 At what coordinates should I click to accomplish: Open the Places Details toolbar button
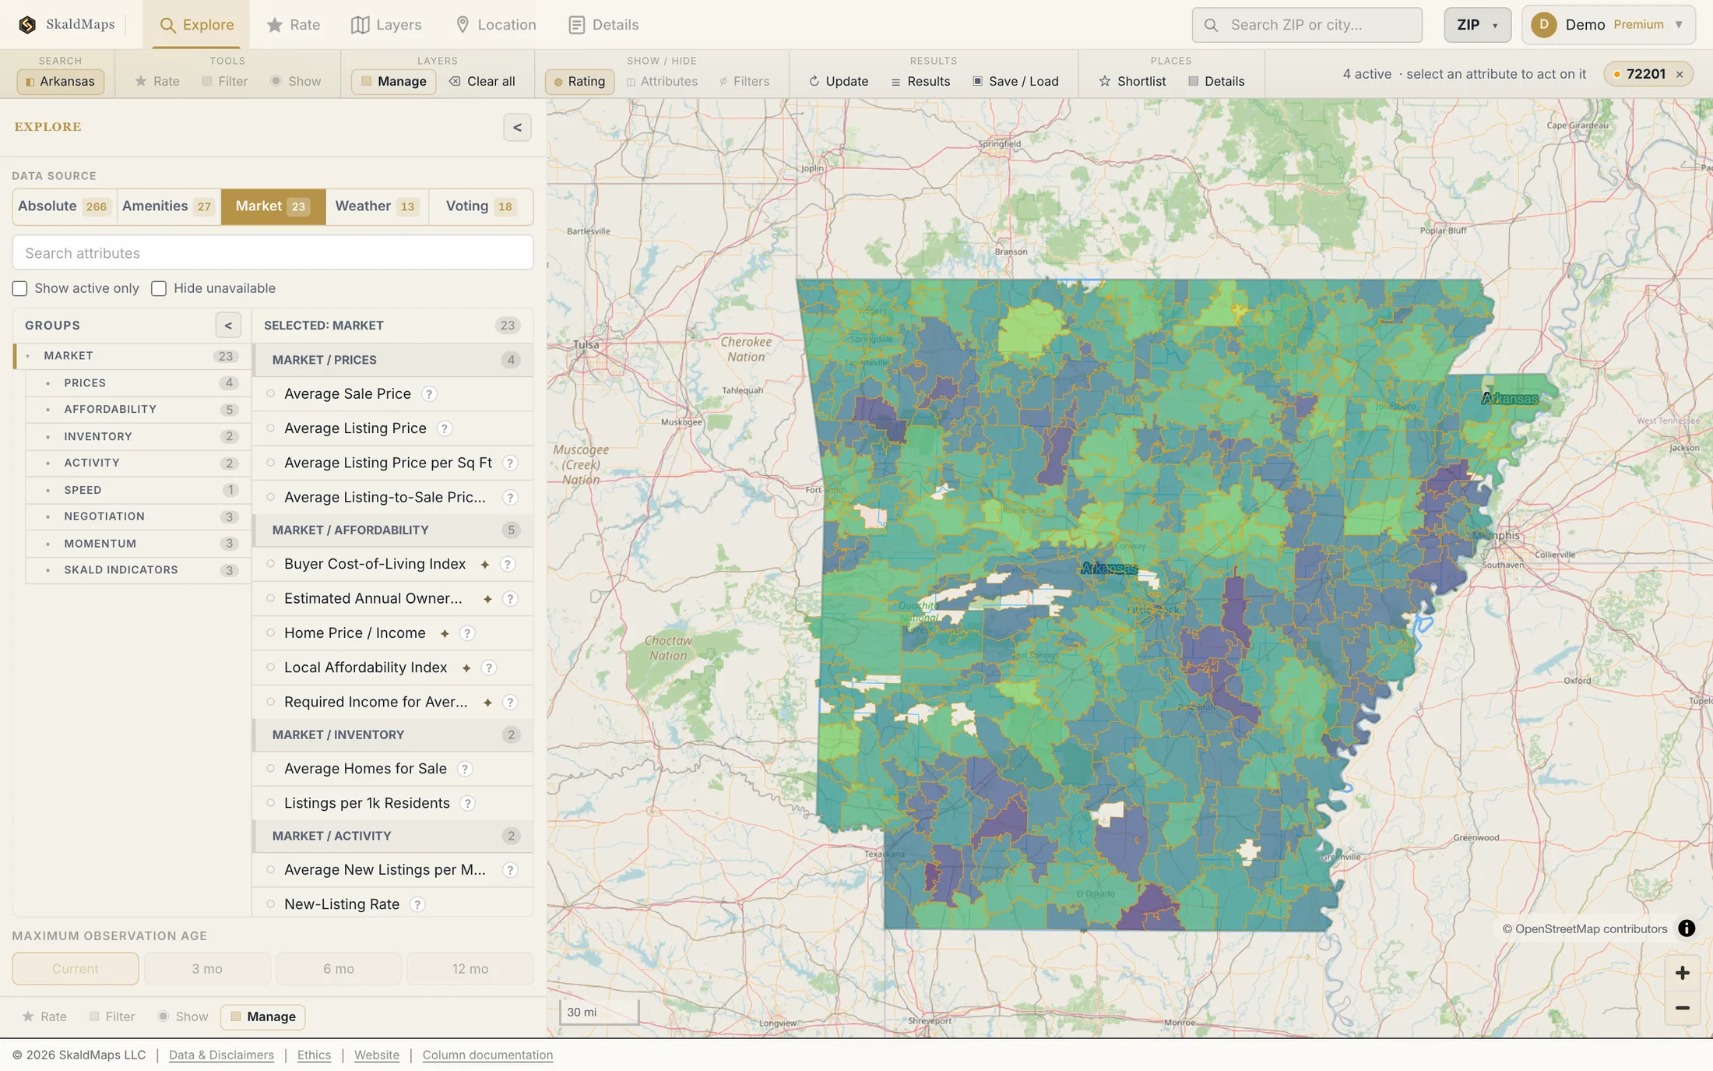(x=1216, y=81)
